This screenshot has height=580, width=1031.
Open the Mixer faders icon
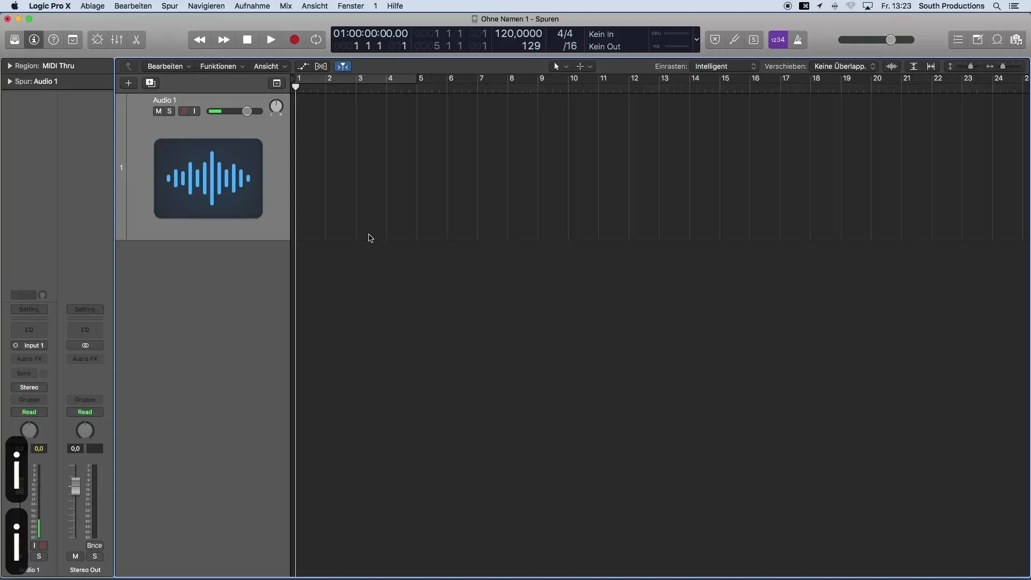pos(117,40)
